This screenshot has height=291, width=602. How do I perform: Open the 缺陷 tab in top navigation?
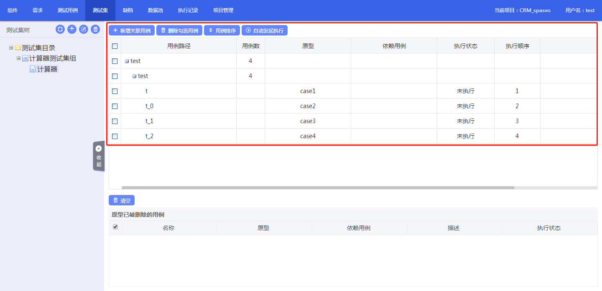pyautogui.click(x=128, y=10)
